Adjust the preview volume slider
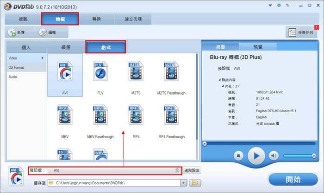The width and height of the screenshot is (324, 193). [299, 156]
